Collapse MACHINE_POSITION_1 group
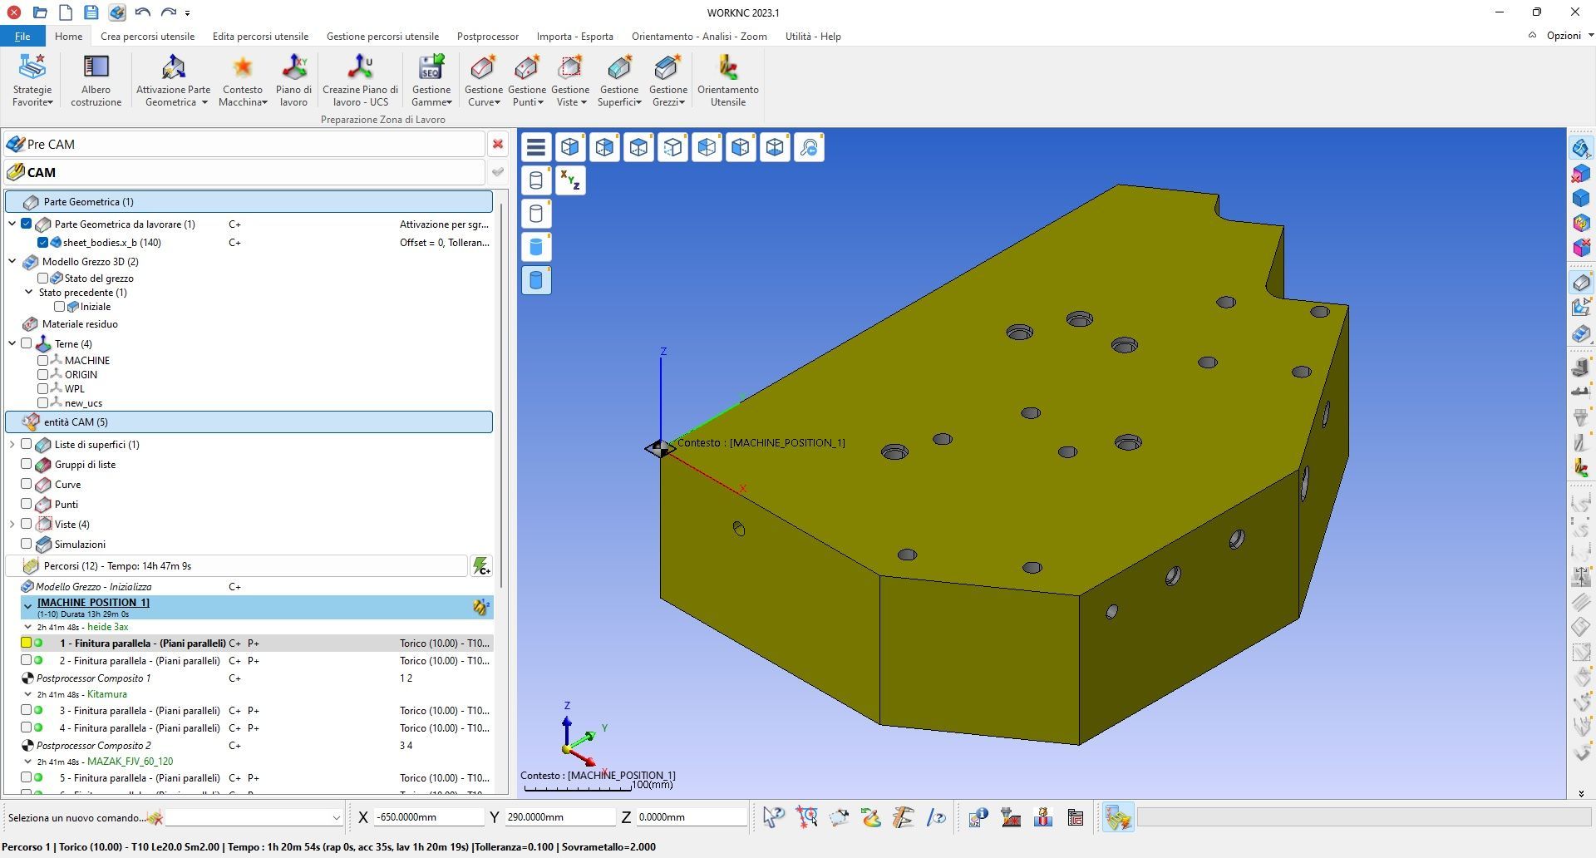This screenshot has height=858, width=1596. point(27,607)
